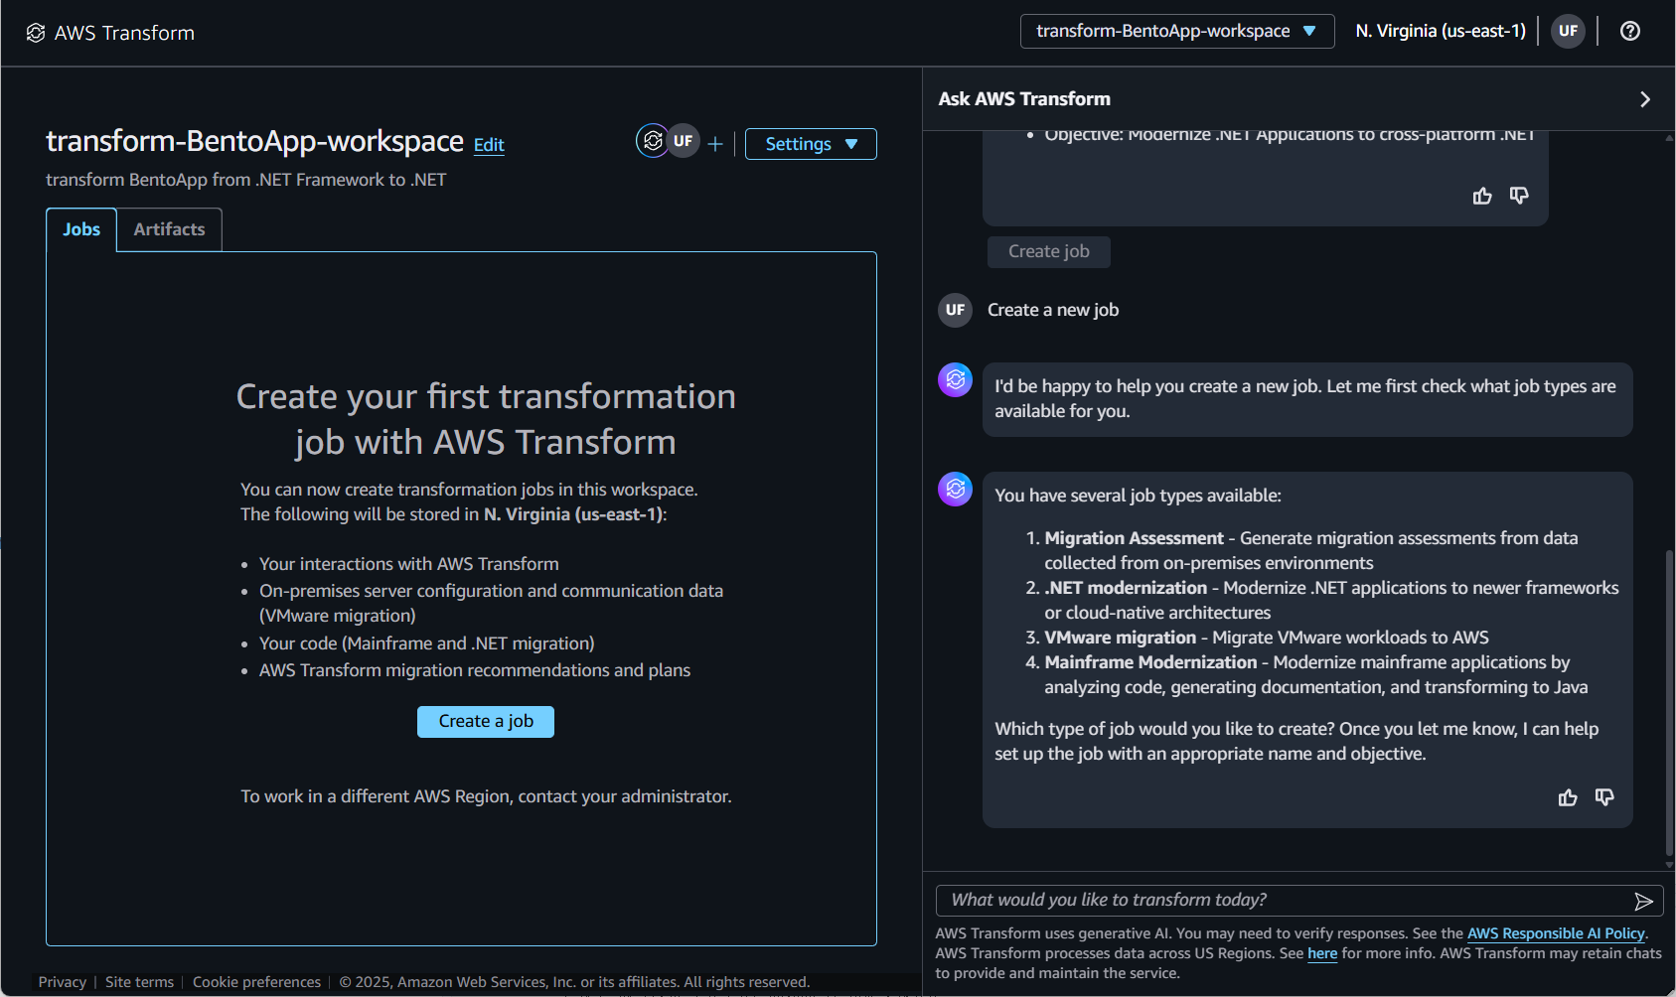Viewport: 1676px width, 997px height.
Task: Thumbs up the job types response
Action: point(1568,797)
